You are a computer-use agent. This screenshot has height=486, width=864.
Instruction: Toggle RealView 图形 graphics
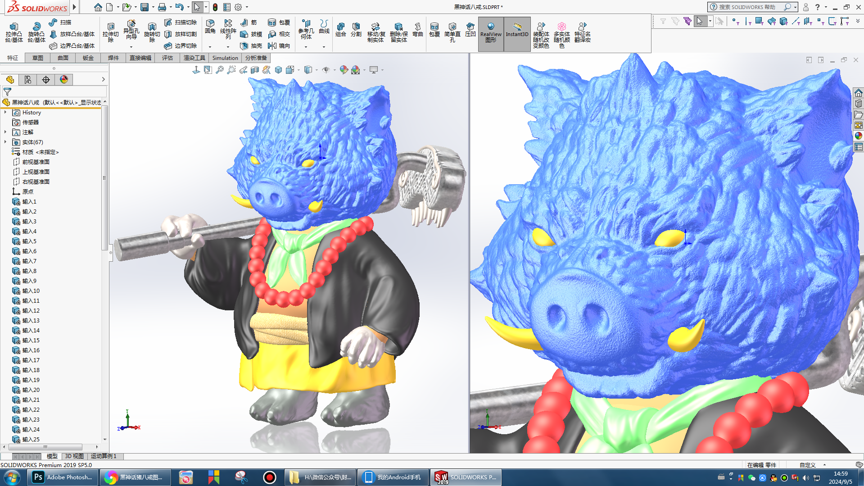pyautogui.click(x=490, y=33)
